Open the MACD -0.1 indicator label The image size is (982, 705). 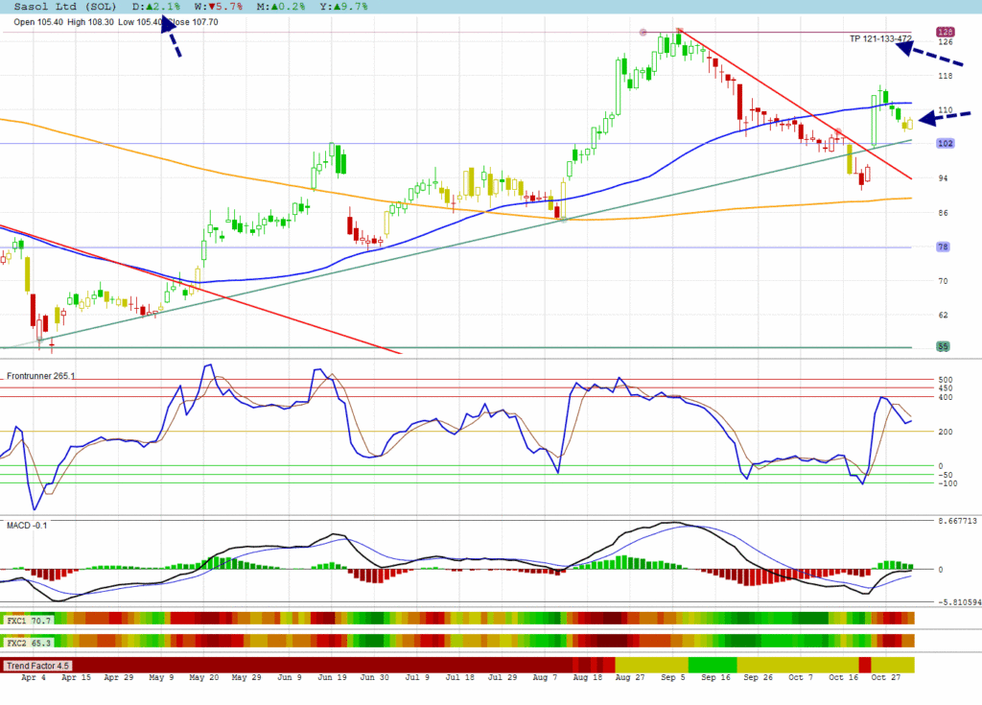pos(26,525)
